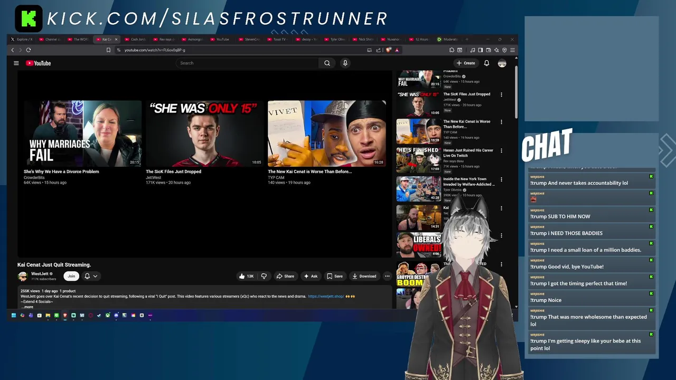Viewport: 676px width, 380px height.
Task: Switch to the Moderator tab
Action: click(x=449, y=39)
